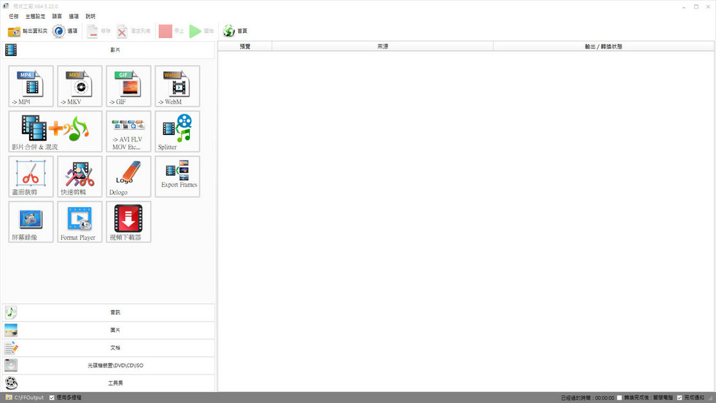The height and width of the screenshot is (403, 716).
Task: Start the 屏幕錄像 screen recorder
Action: tap(31, 222)
